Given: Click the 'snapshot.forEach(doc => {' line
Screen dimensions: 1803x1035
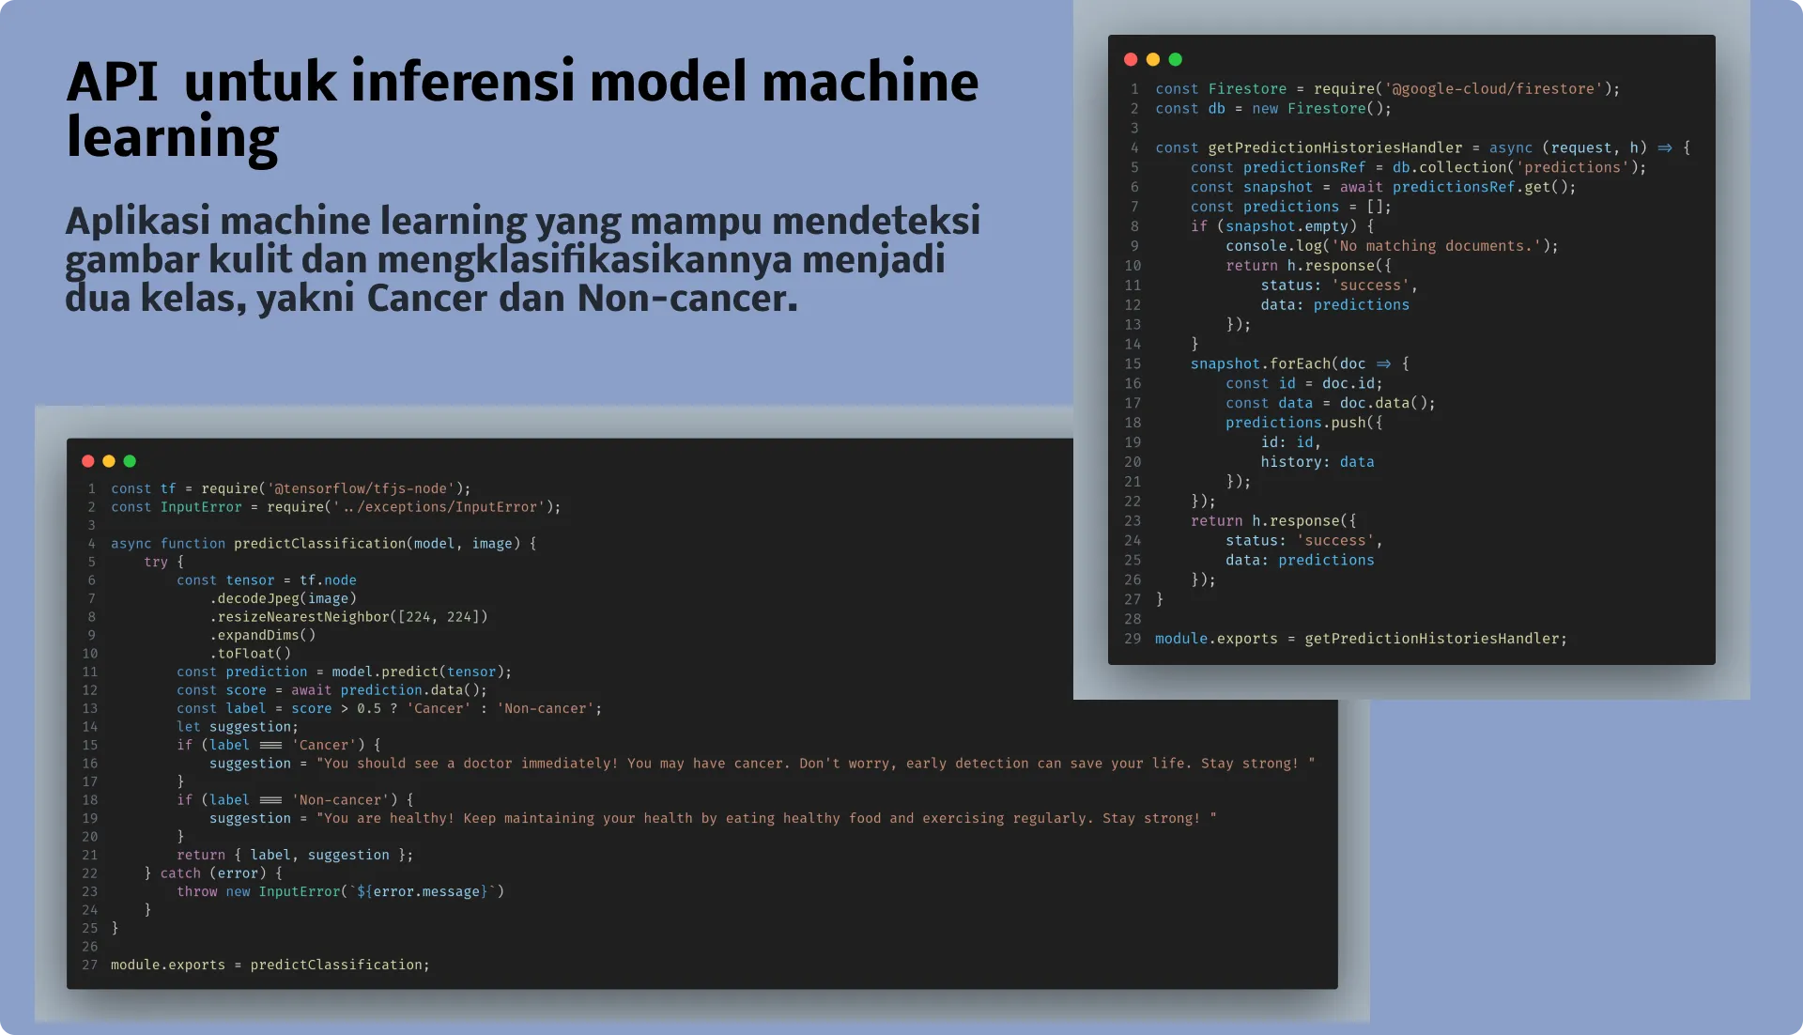Looking at the screenshot, I should [1300, 363].
